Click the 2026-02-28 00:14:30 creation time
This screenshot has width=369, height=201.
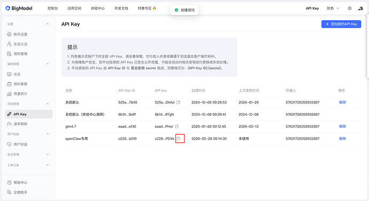pos(209,139)
